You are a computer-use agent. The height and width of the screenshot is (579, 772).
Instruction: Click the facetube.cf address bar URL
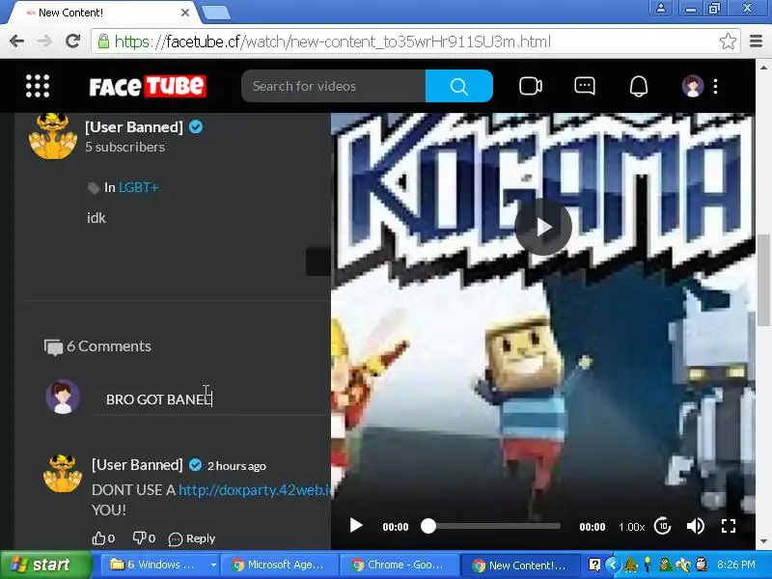coord(333,41)
